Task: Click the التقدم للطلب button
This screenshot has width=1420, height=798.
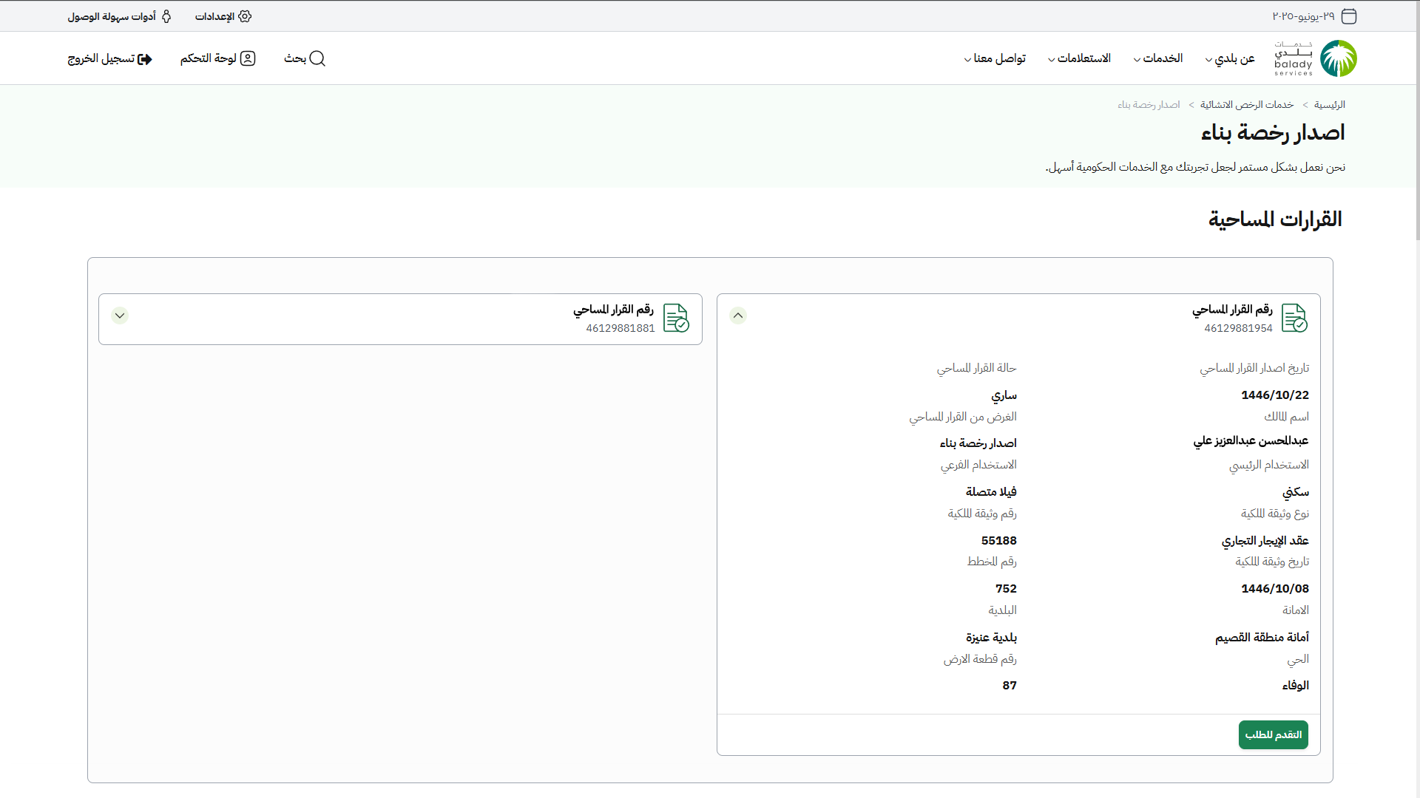Action: 1273,734
